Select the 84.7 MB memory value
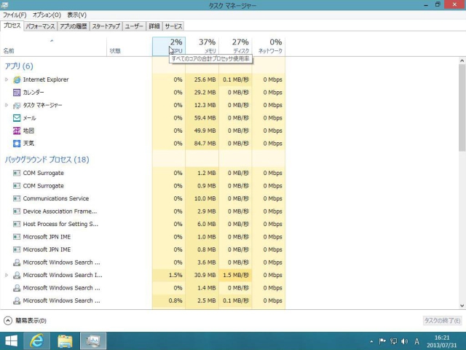Viewport: 466px width, 350px height. pos(205,144)
